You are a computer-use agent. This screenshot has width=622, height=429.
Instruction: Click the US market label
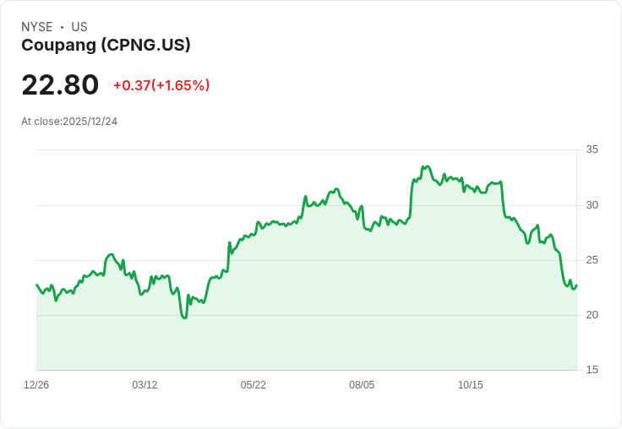[x=79, y=27]
